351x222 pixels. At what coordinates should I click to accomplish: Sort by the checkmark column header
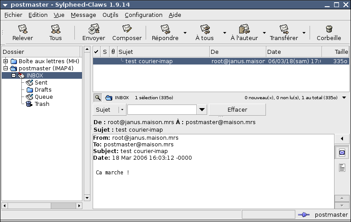97,52
